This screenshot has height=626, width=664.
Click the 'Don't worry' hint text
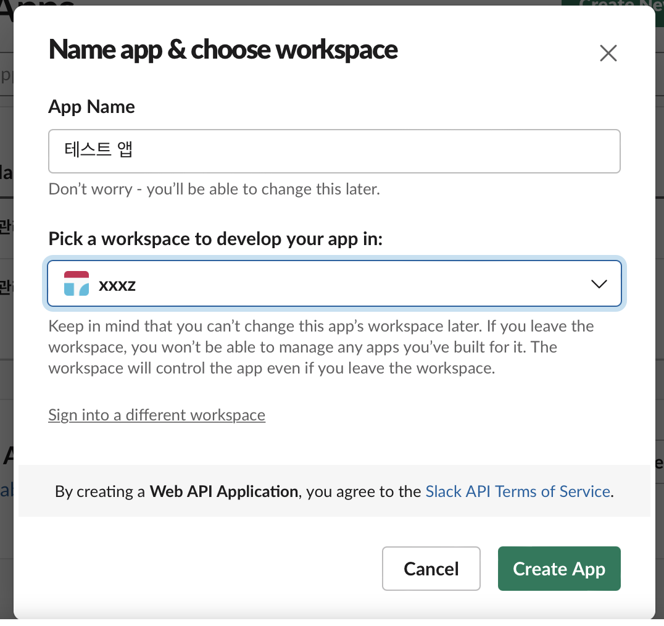(x=214, y=190)
